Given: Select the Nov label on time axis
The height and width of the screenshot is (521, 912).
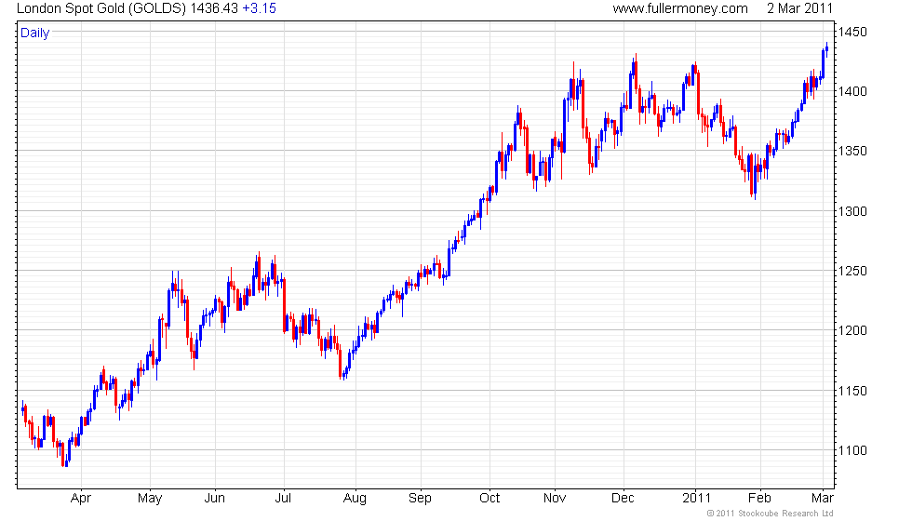Looking at the screenshot, I should pyautogui.click(x=555, y=499).
